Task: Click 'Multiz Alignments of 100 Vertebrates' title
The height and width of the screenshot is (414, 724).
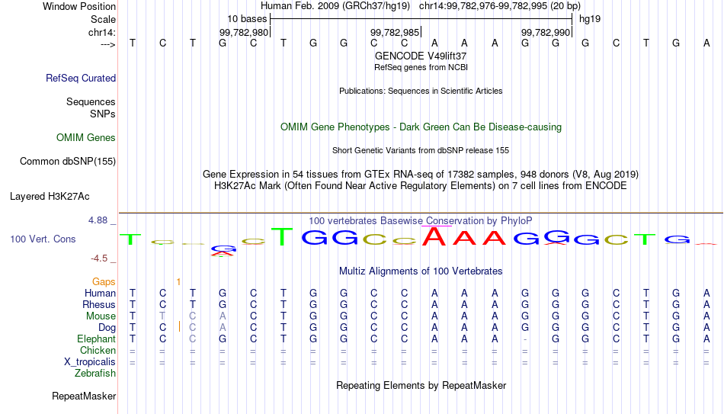Action: (x=421, y=271)
